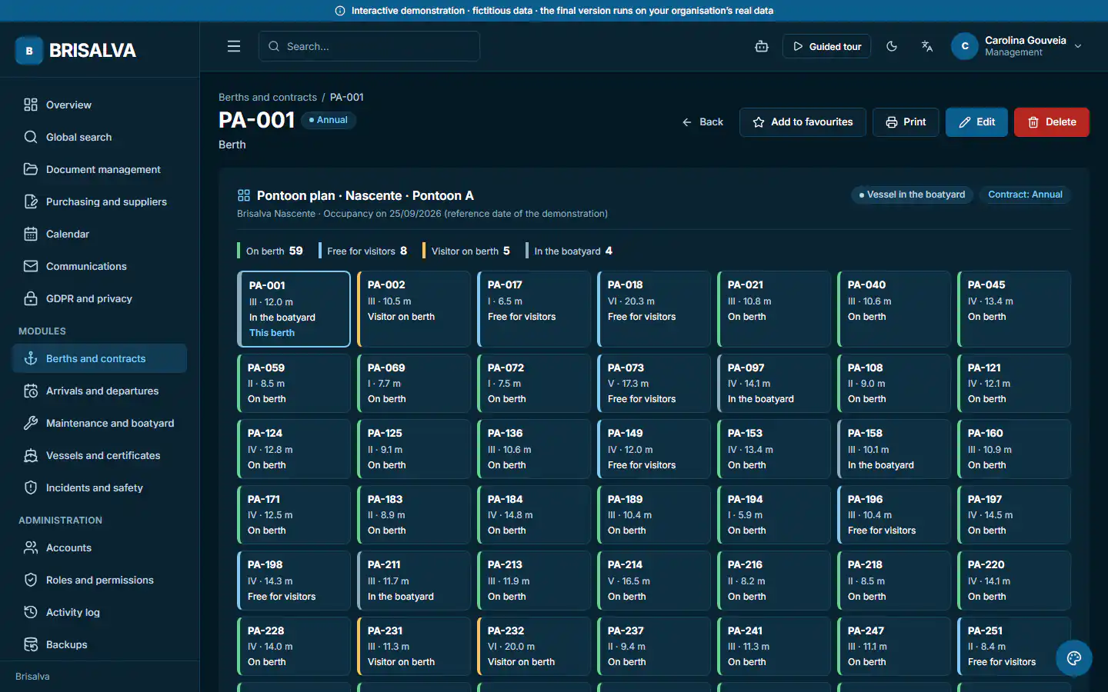Delete the PA-001 berth
The width and height of the screenshot is (1108, 692).
[1051, 122]
